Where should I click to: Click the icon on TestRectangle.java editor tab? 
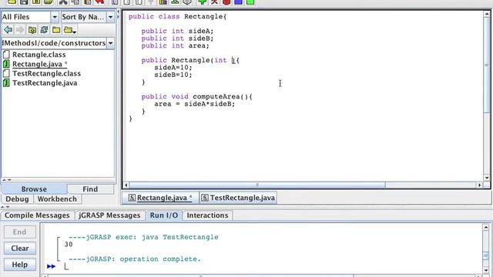coord(205,198)
